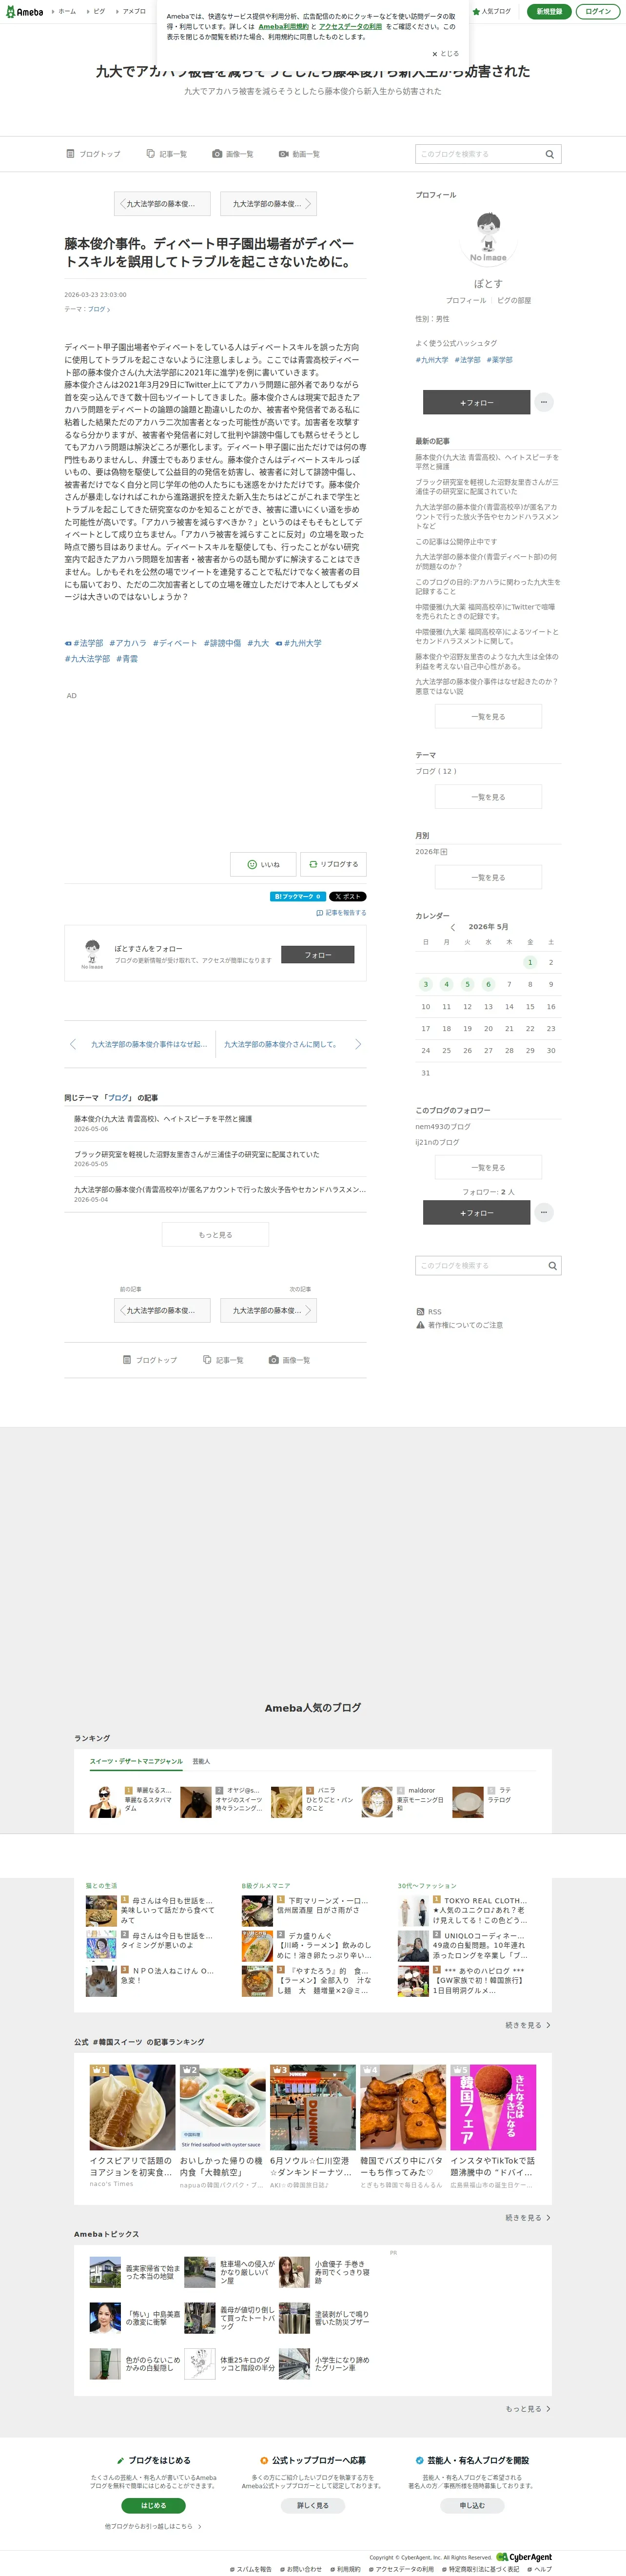Click 一覧を見る under 最新の記事

(488, 717)
